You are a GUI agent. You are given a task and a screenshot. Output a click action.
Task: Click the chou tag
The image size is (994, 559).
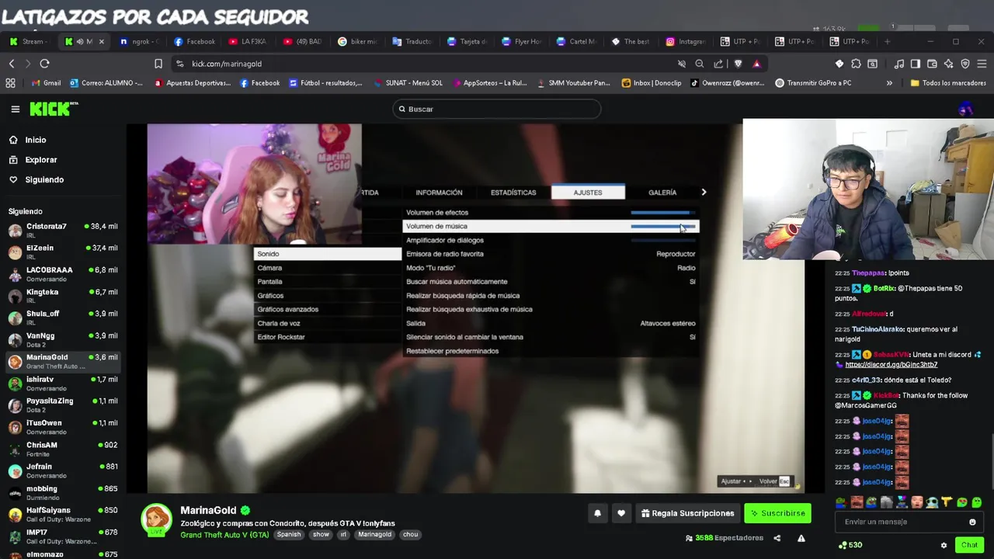pyautogui.click(x=411, y=535)
